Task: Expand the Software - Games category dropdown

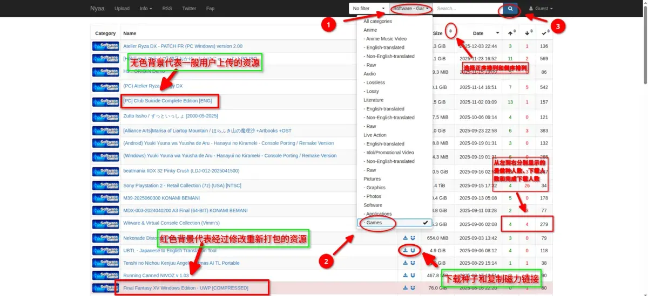Action: click(x=411, y=9)
